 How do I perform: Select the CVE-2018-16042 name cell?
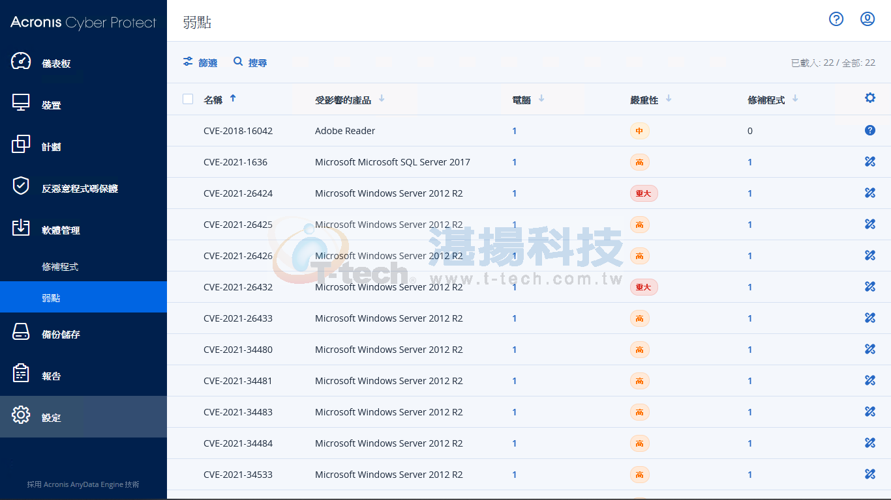[x=238, y=131]
